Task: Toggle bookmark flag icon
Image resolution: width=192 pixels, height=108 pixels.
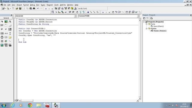Action: pos(88,12)
